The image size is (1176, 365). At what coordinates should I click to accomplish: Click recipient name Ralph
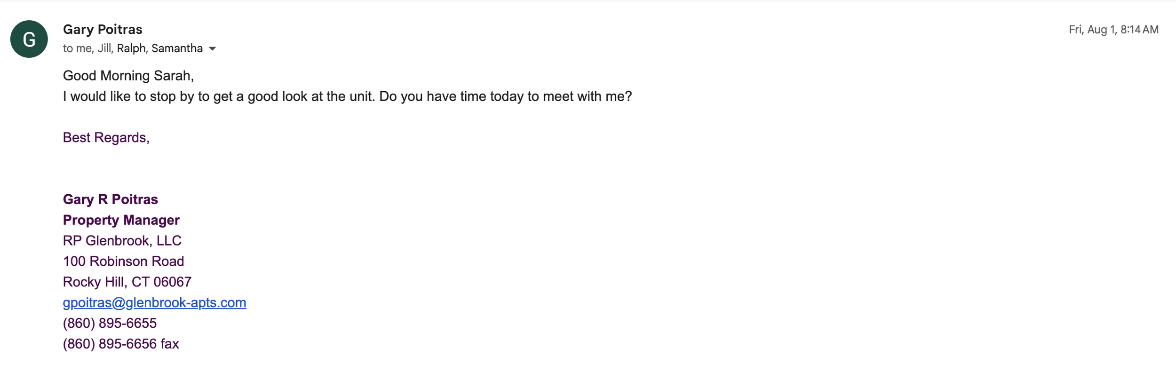[132, 48]
